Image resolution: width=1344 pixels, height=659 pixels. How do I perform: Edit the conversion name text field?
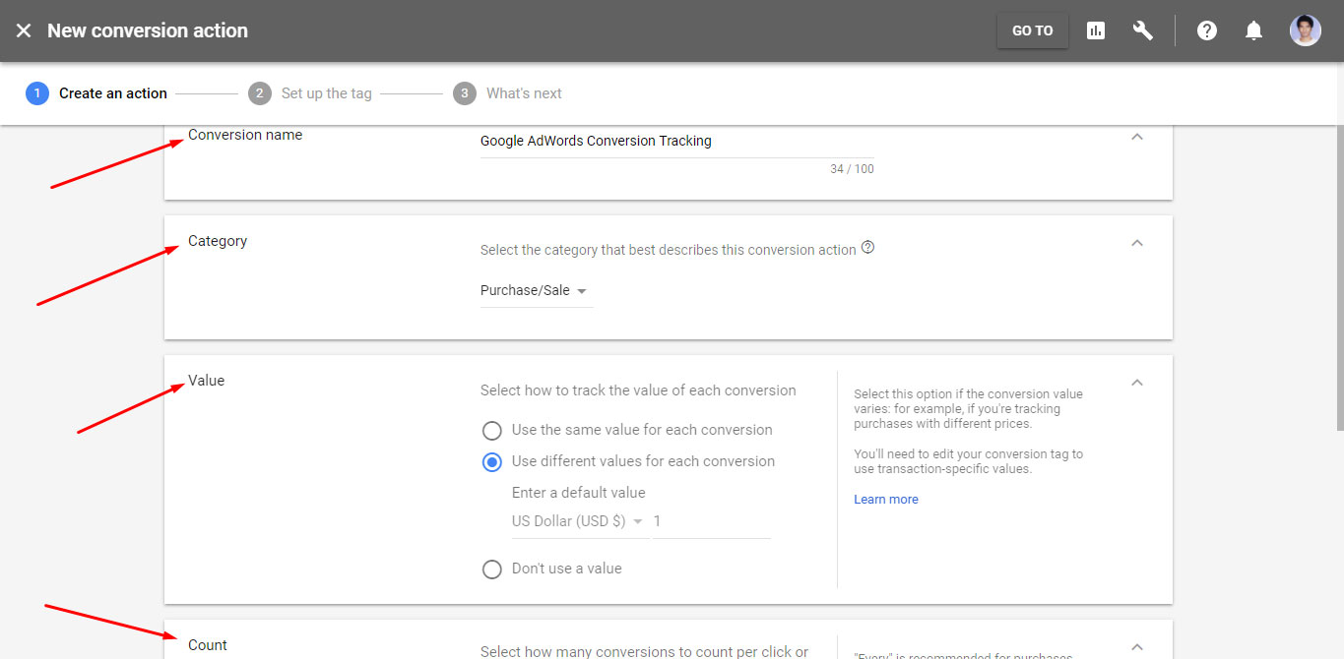point(677,142)
